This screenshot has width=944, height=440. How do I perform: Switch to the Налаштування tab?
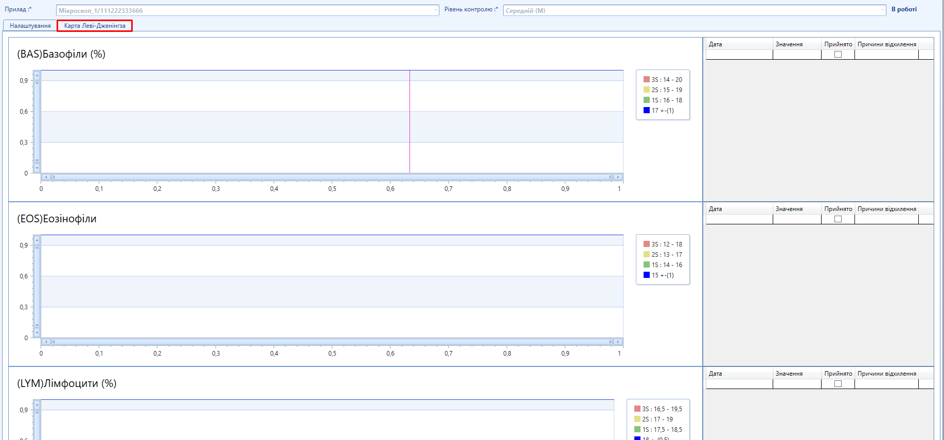(30, 26)
